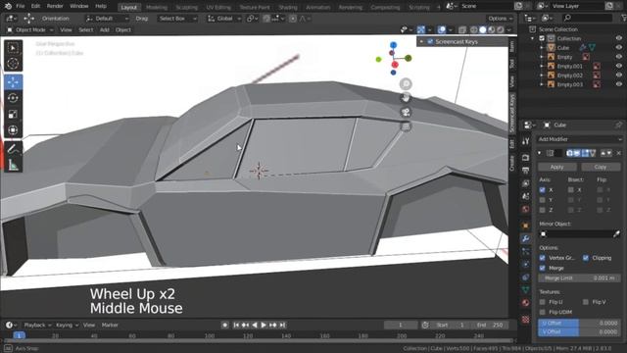This screenshot has height=353, width=627.
Task: Switch to material preview shading
Action: [492, 29]
